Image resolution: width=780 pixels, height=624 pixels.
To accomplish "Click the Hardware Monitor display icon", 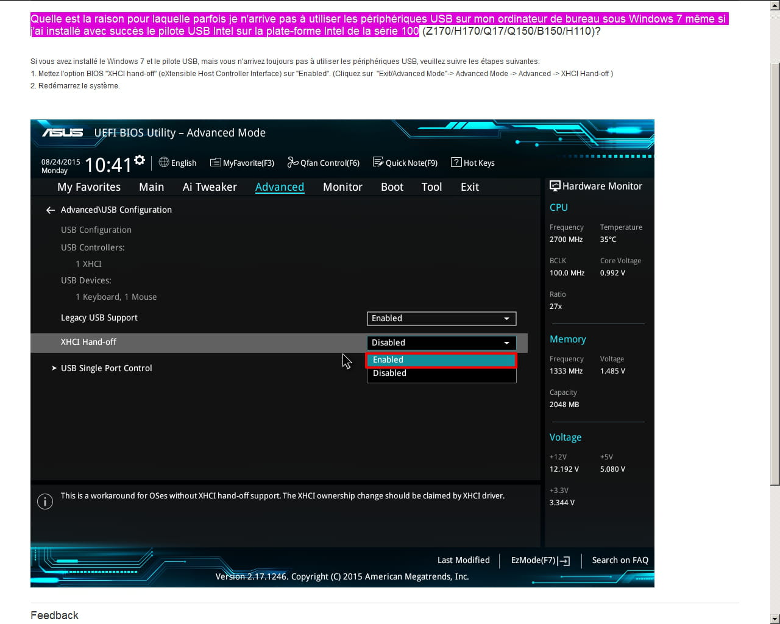I will pyautogui.click(x=555, y=186).
